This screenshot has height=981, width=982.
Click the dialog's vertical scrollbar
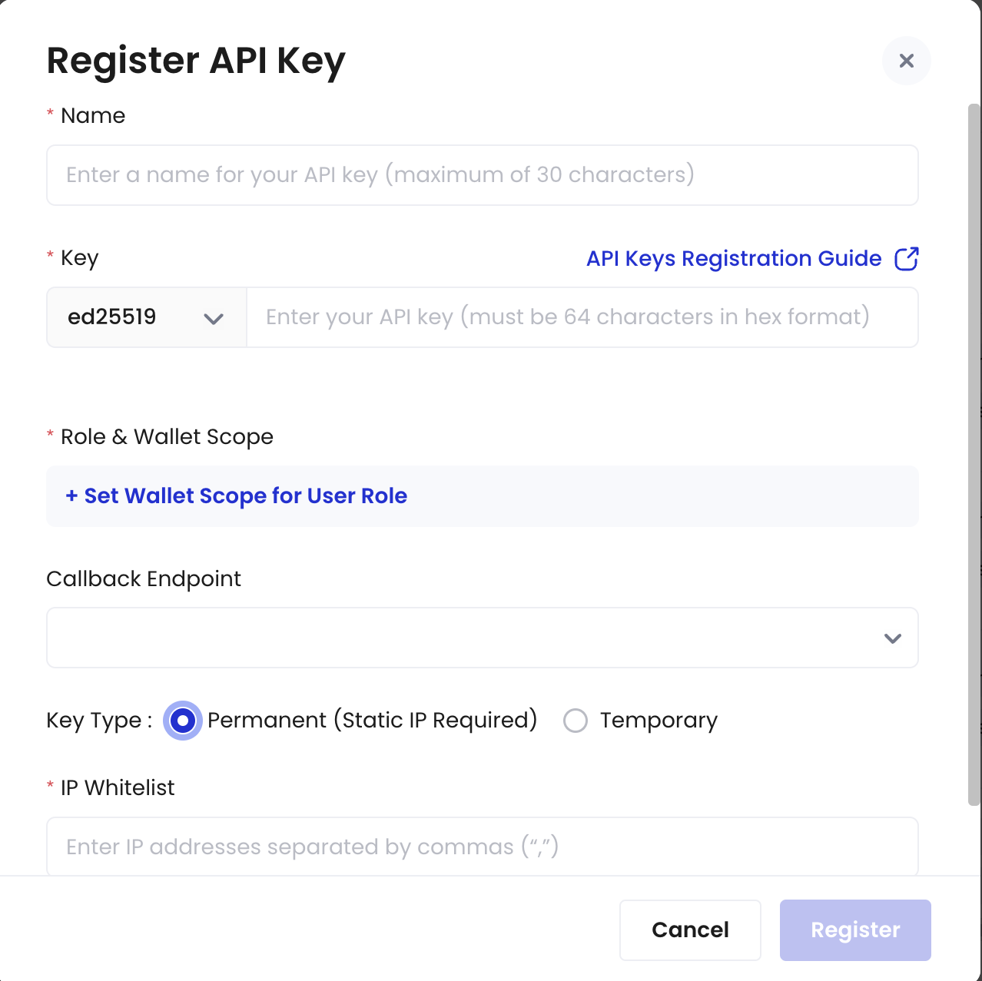click(974, 455)
